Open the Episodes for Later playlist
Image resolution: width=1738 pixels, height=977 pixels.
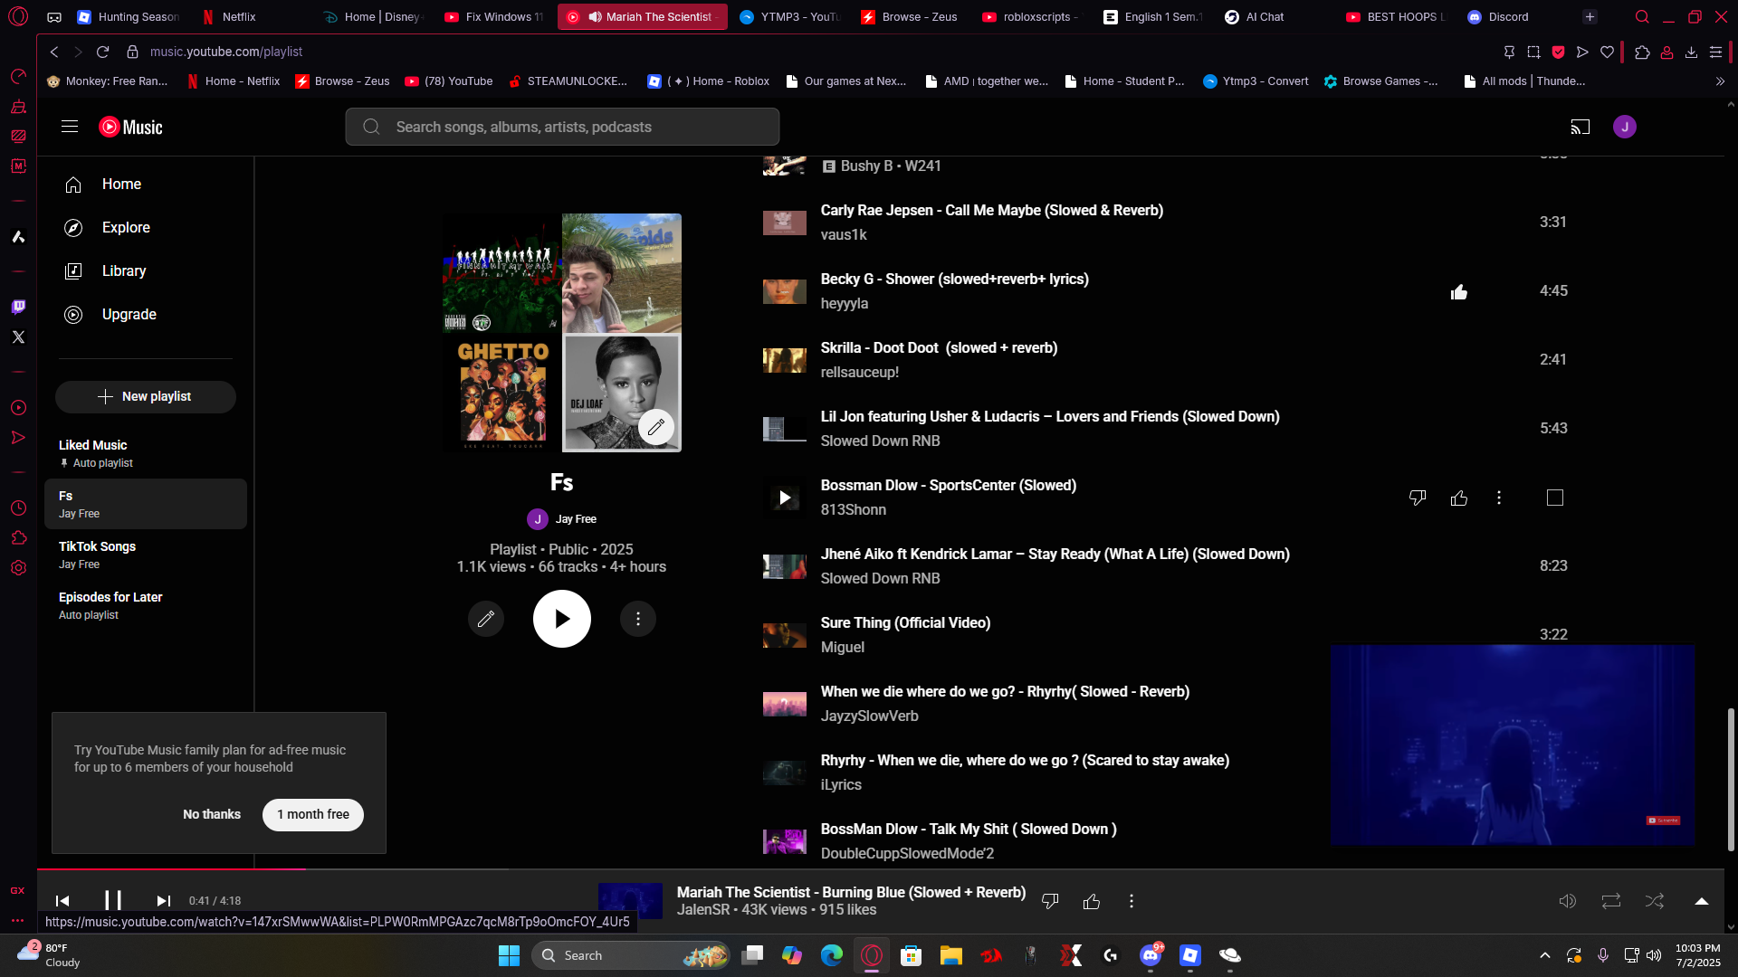coord(146,605)
